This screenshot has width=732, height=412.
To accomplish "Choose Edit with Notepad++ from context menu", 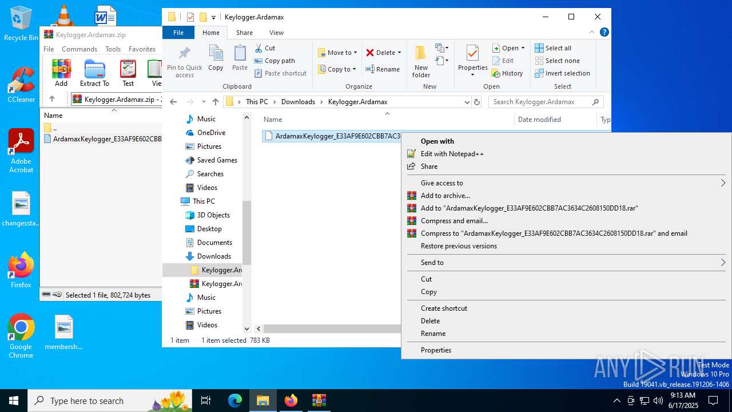I will pos(452,154).
